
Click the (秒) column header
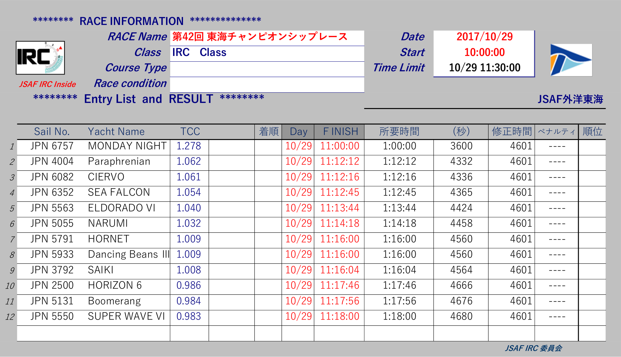coord(461,132)
